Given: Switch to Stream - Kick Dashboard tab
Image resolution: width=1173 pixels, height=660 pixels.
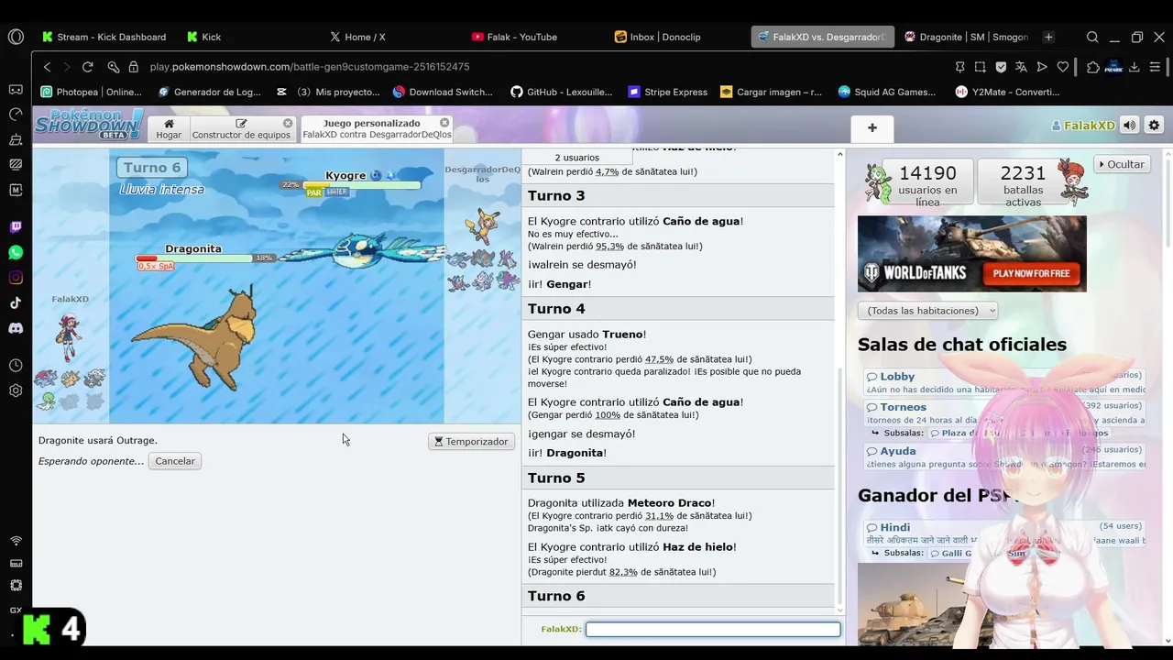Looking at the screenshot, I should [104, 37].
